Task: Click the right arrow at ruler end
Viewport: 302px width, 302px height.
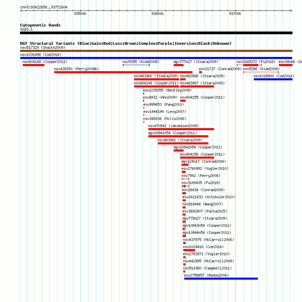Action: [x=291, y=11]
